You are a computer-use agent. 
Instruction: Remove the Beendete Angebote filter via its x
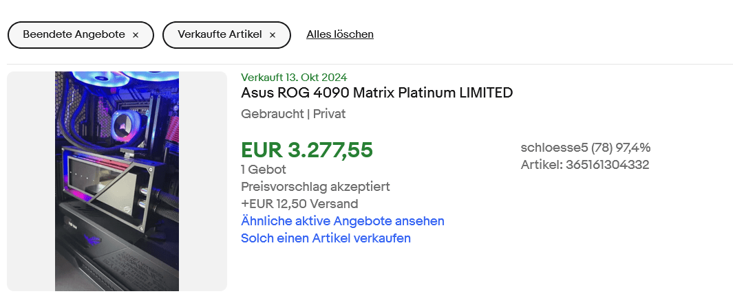tap(136, 35)
